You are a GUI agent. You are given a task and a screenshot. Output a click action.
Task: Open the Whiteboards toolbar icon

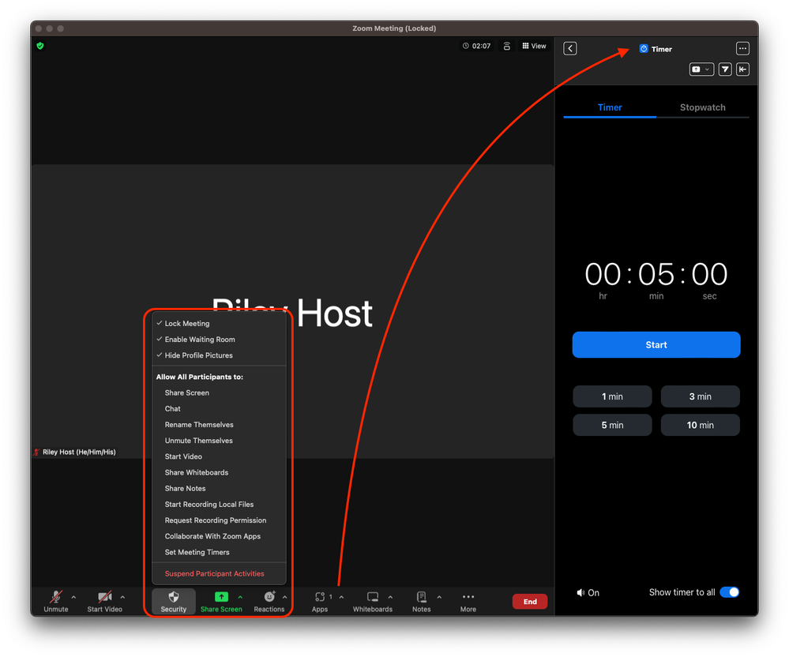coord(373,598)
